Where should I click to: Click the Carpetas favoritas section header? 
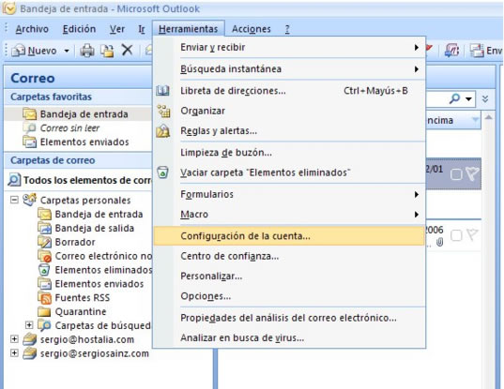pyautogui.click(x=78, y=97)
